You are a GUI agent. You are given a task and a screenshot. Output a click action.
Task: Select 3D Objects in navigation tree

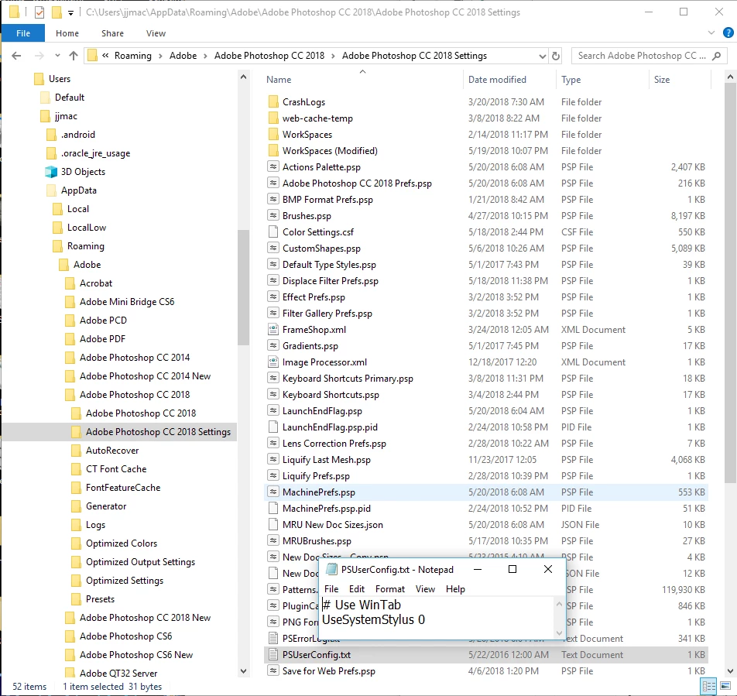(83, 172)
